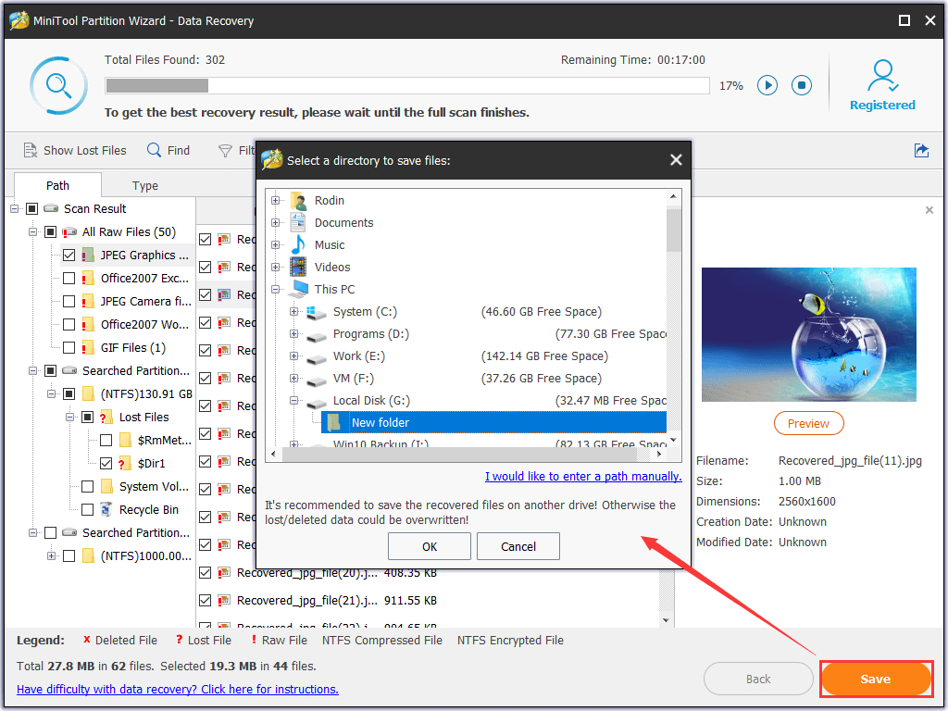Collapse the All Raw Files node
Viewport: 948px width, 711px height.
(x=32, y=232)
